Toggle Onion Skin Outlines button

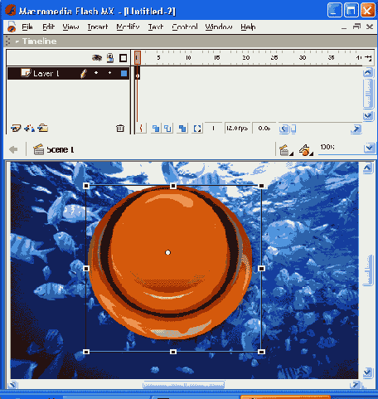pyautogui.click(x=168, y=129)
